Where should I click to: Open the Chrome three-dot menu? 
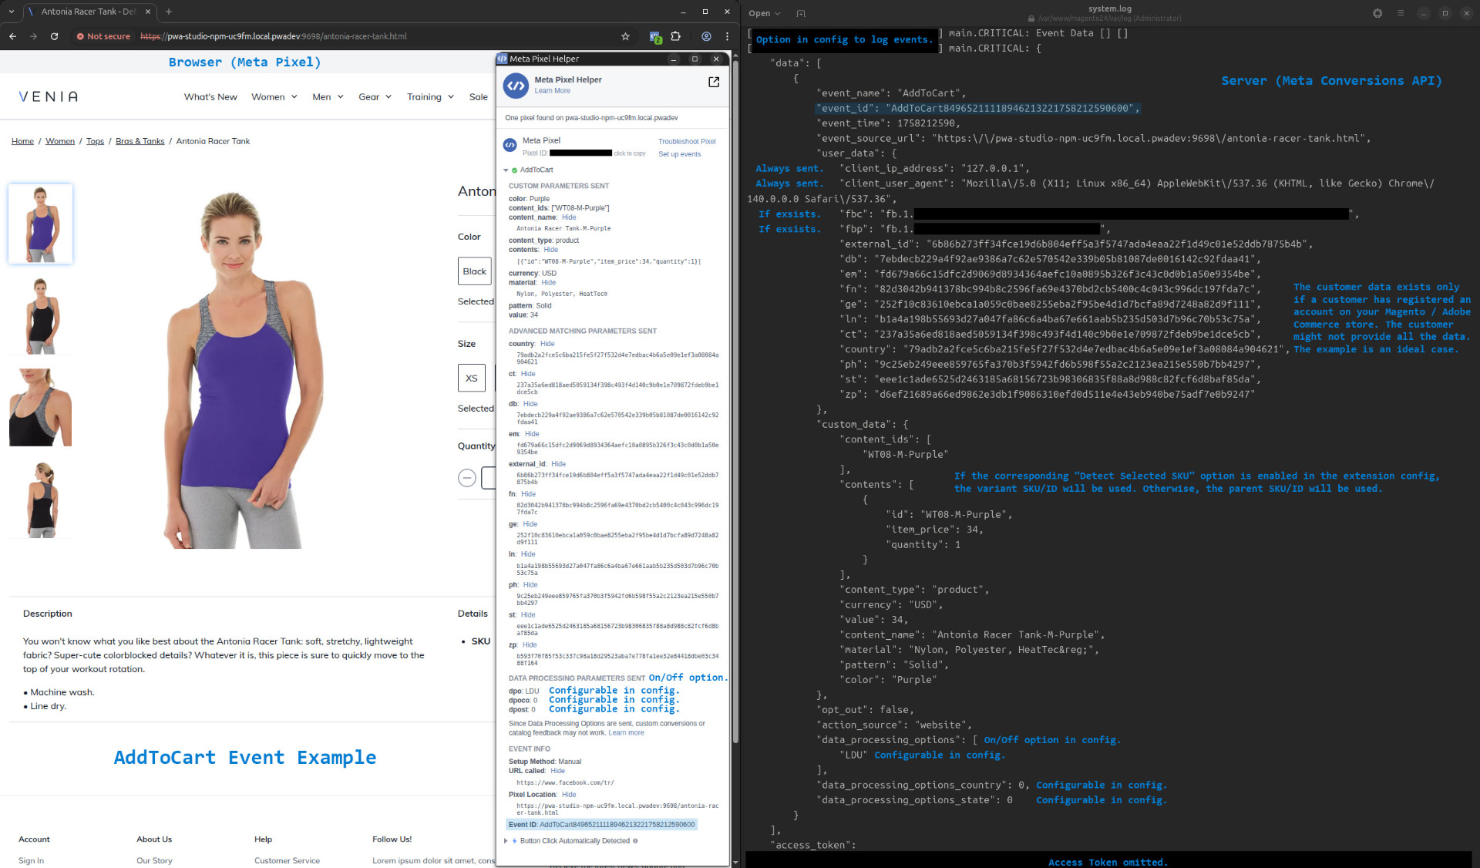tap(727, 36)
